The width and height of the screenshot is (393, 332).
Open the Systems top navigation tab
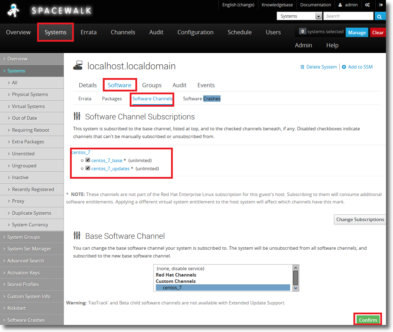coord(55,32)
